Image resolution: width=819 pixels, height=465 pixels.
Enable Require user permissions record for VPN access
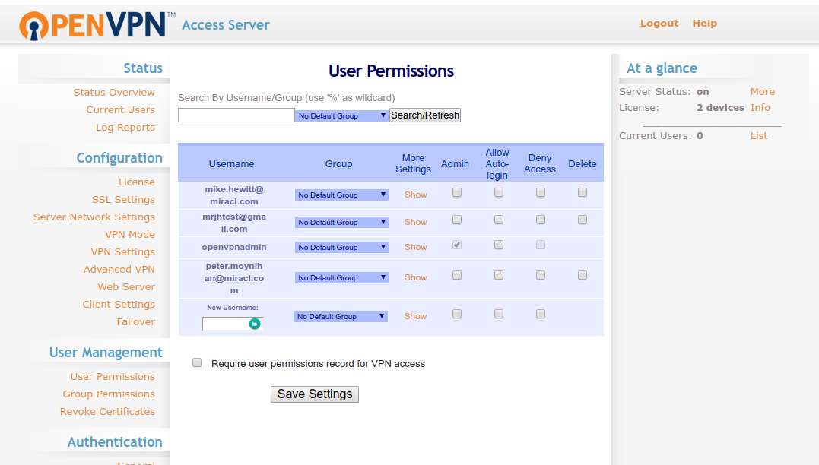[197, 362]
